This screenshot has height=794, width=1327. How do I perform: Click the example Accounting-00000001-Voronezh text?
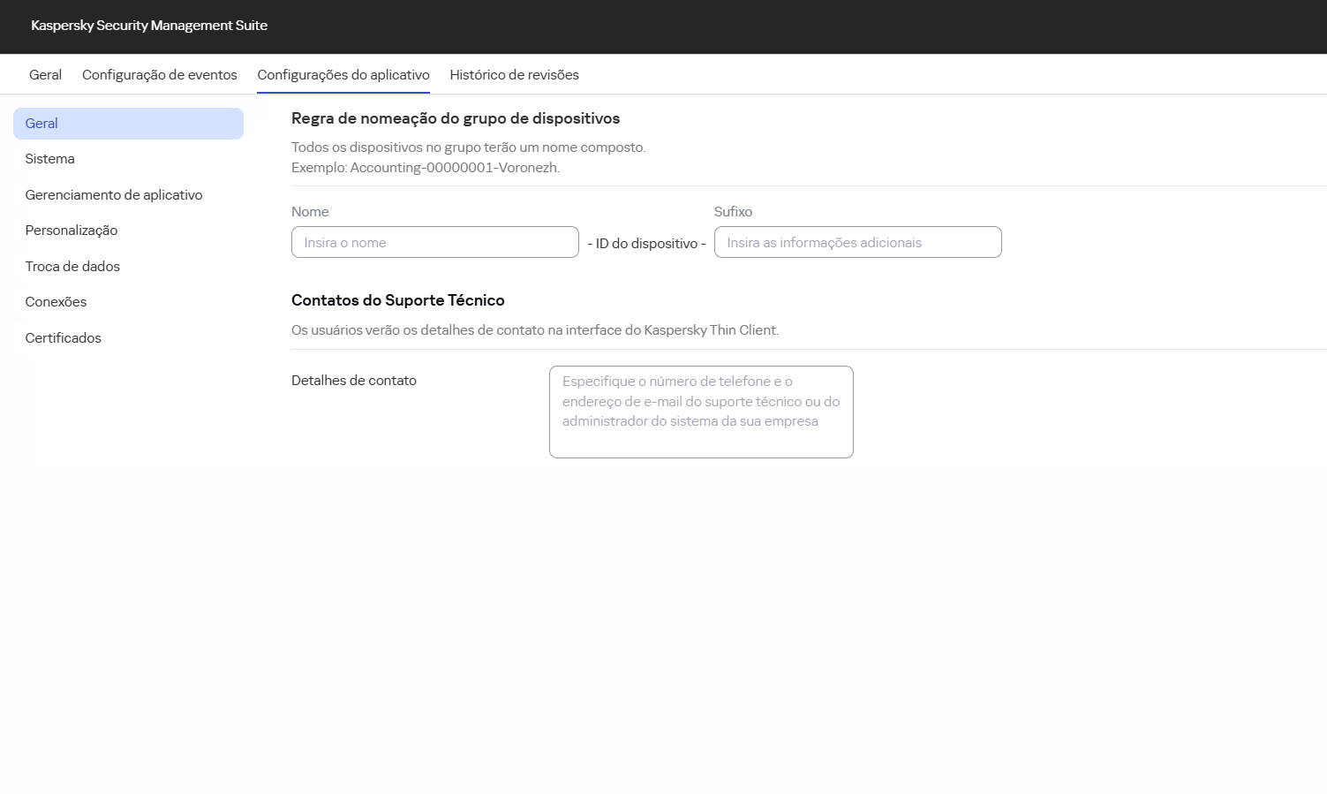[426, 167]
